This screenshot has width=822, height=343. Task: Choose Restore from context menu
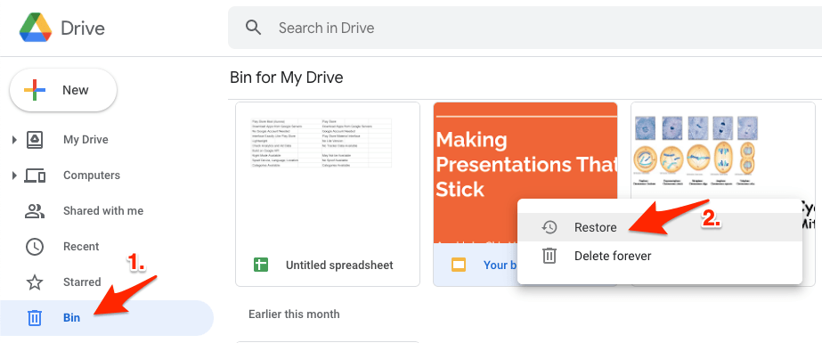660,227
